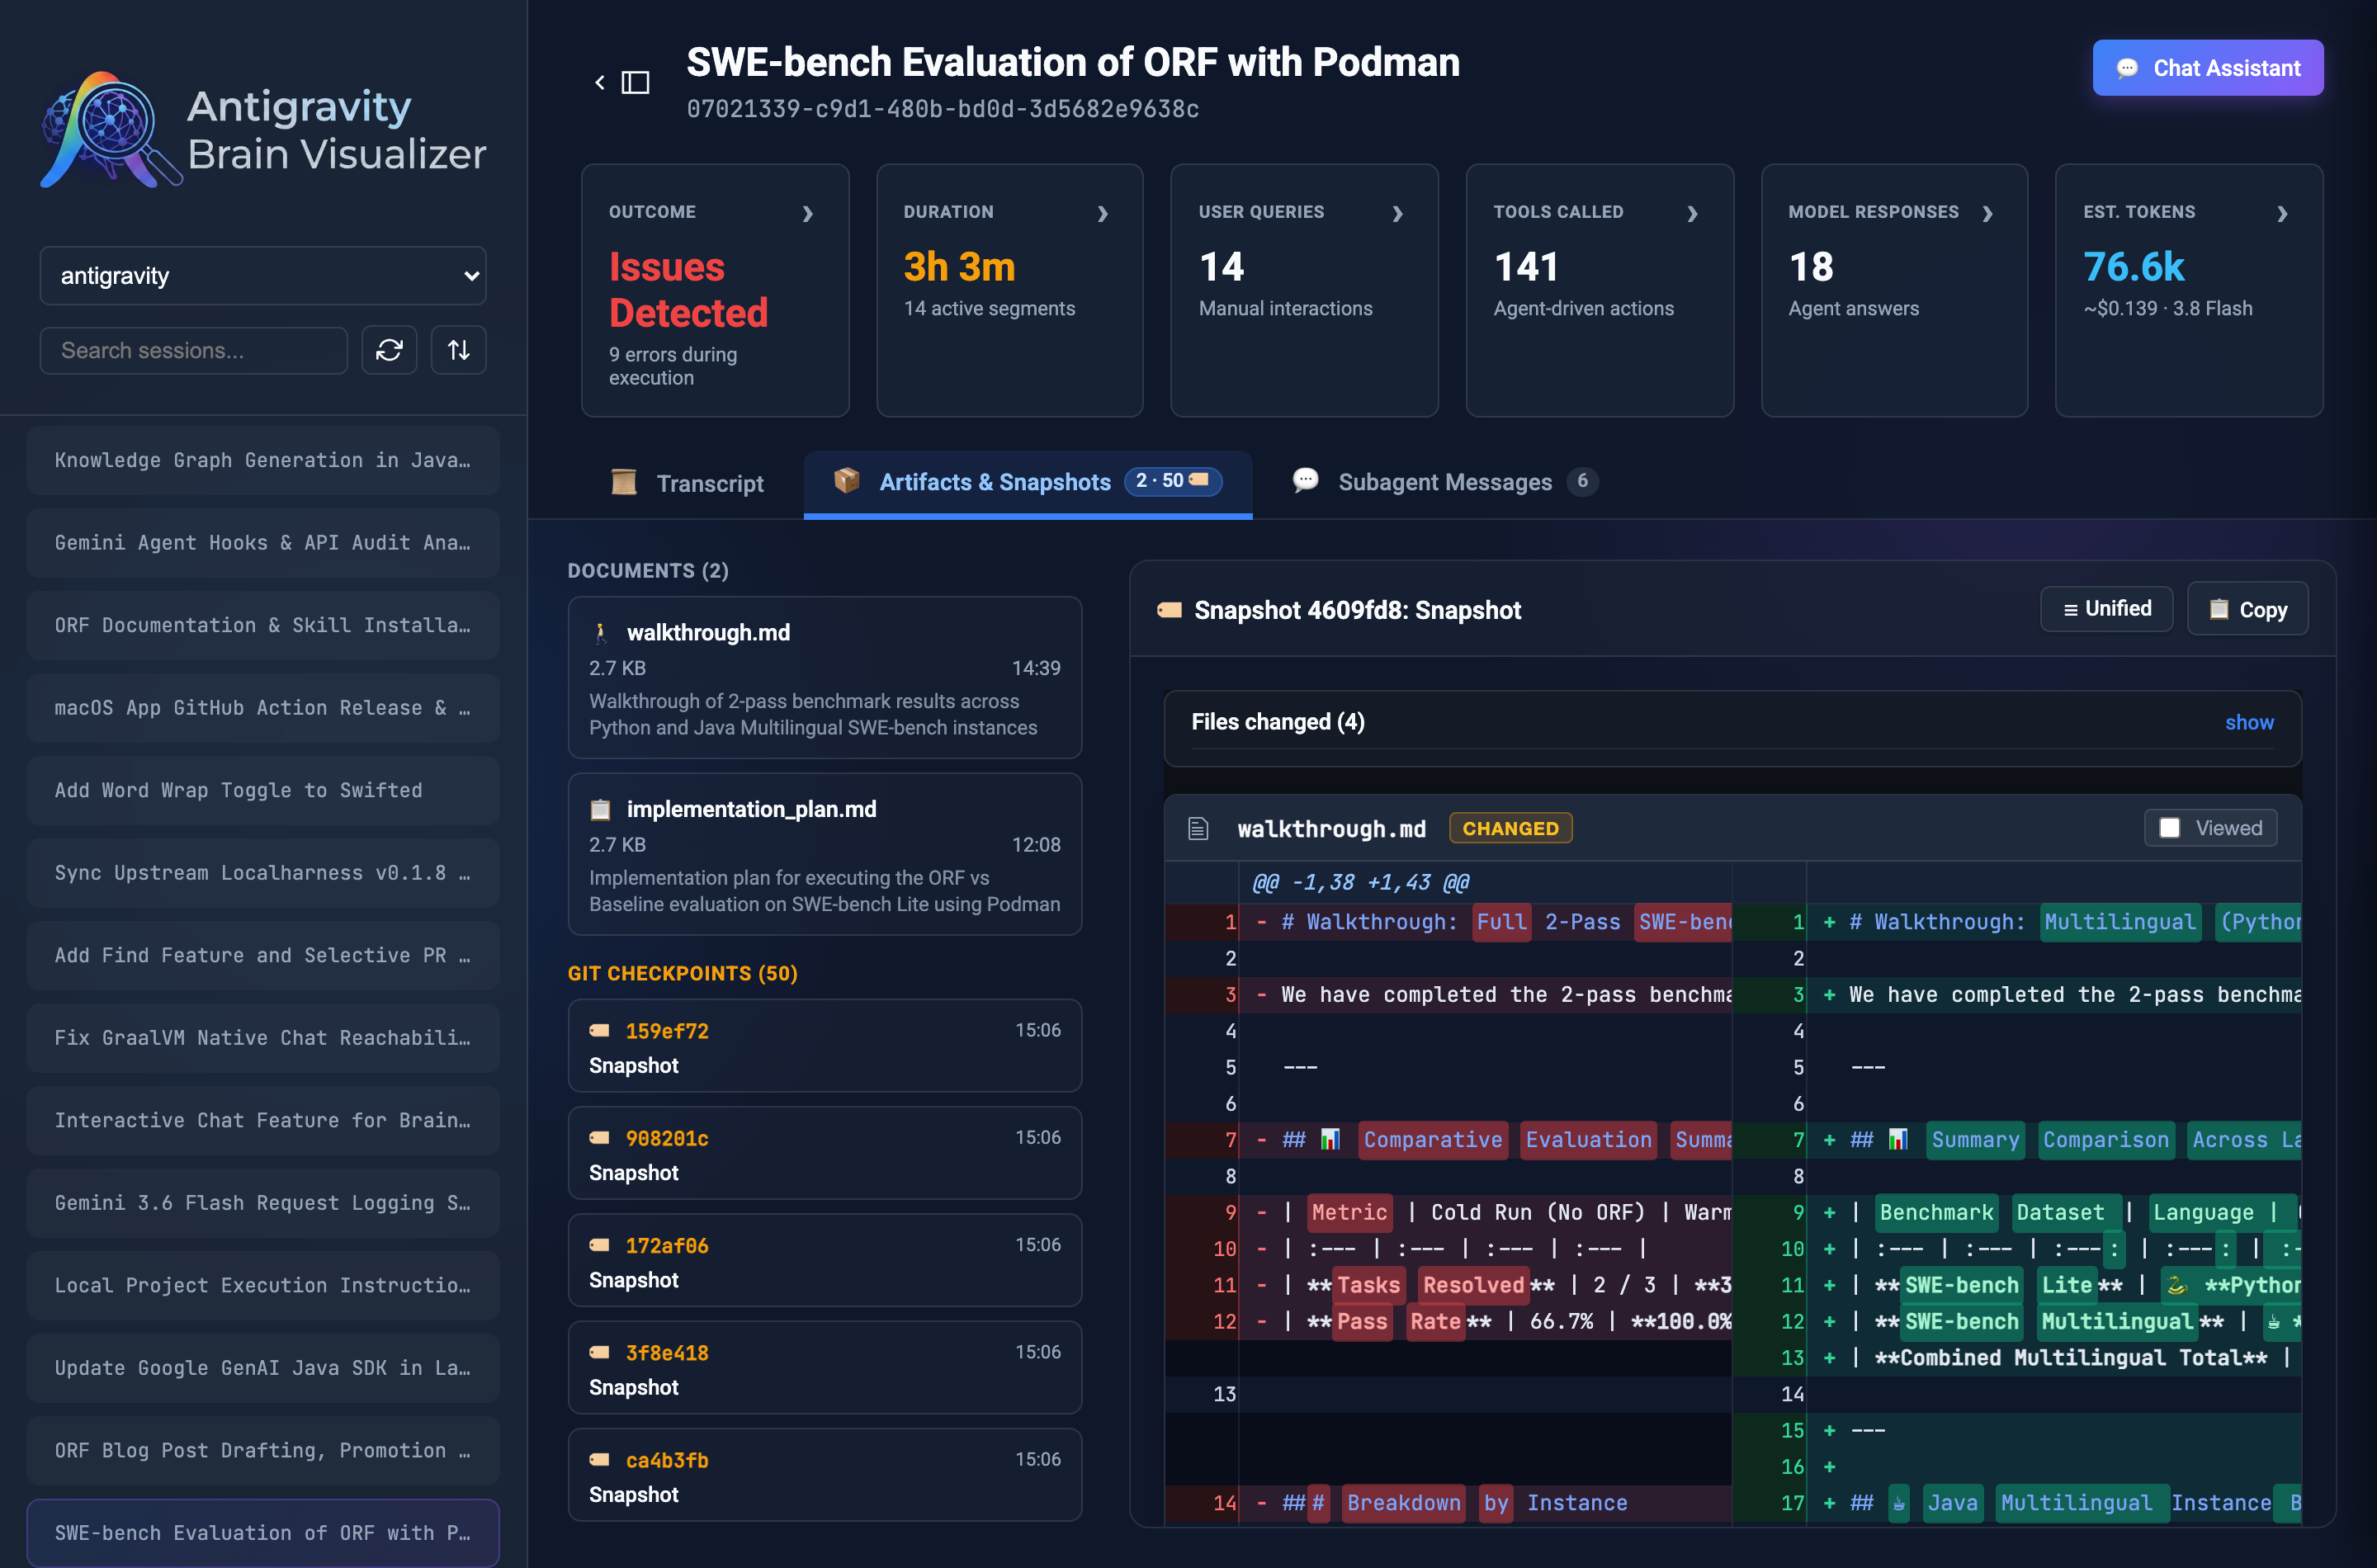Click the CHANGED badge on walkthrough.md

(x=1510, y=828)
